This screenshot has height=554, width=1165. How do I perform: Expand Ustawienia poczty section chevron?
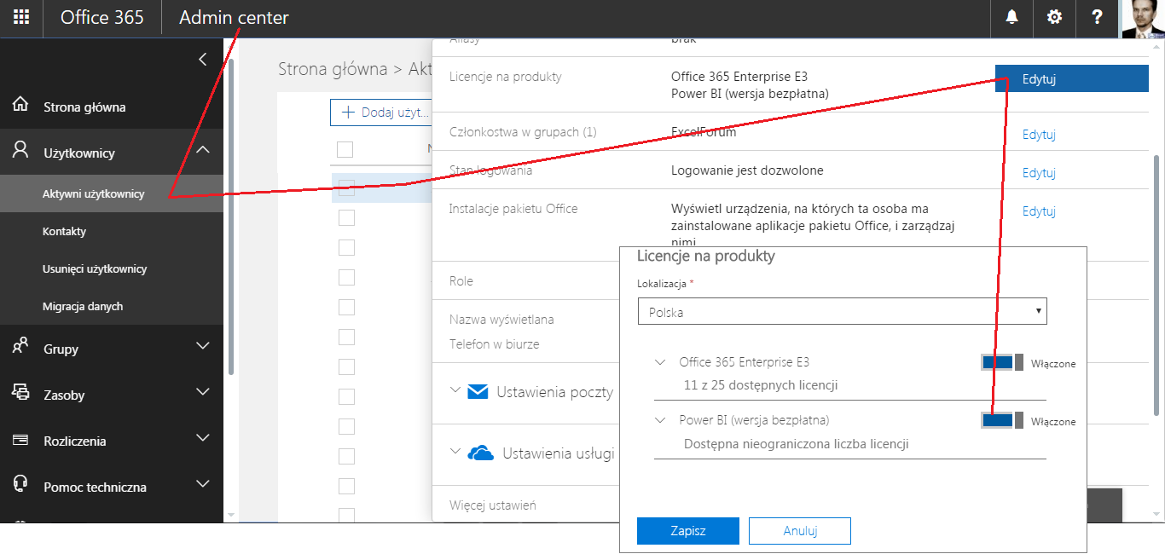tap(455, 390)
